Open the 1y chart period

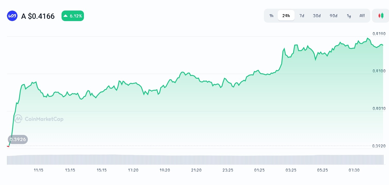pos(349,16)
